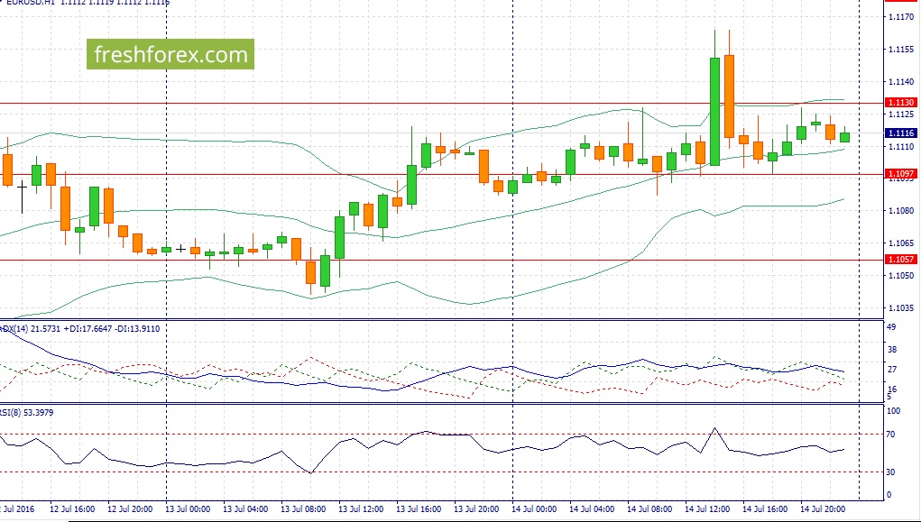Click the 14 Jul 00:00 time axis label
This screenshot has height=522, width=921.
coord(534,509)
